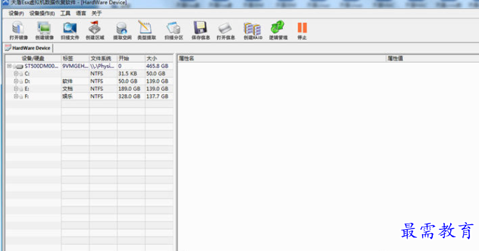Select the D: partition in the tree
The height and width of the screenshot is (251, 479).
[27, 81]
